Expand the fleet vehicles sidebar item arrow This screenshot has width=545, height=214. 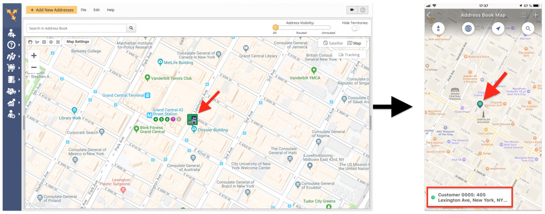(19, 92)
